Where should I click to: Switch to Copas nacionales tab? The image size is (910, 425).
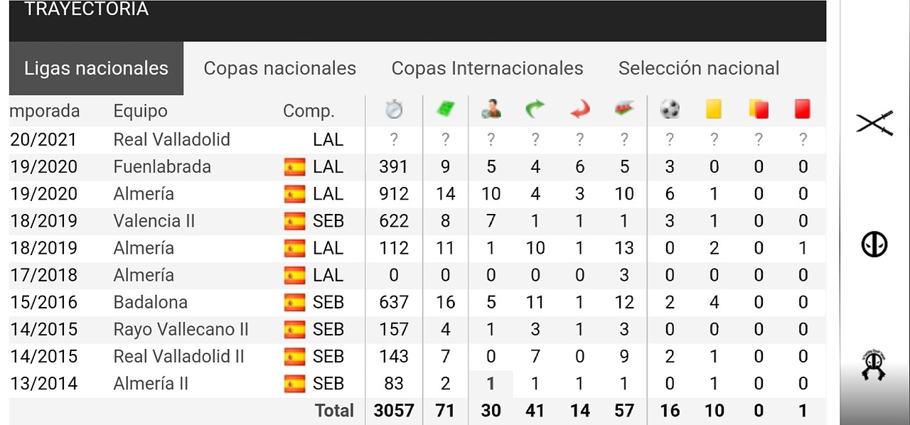point(280,68)
